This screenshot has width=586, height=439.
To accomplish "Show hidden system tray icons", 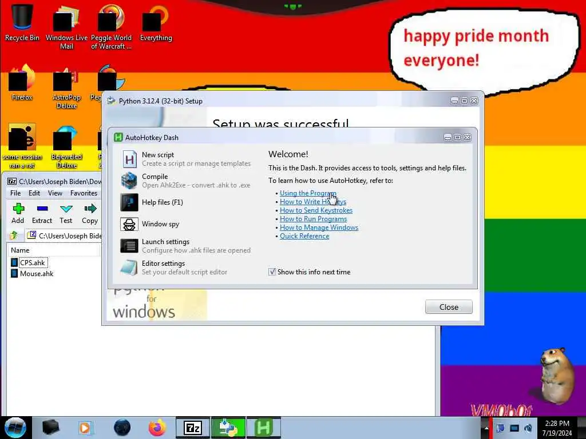I will [x=486, y=428].
